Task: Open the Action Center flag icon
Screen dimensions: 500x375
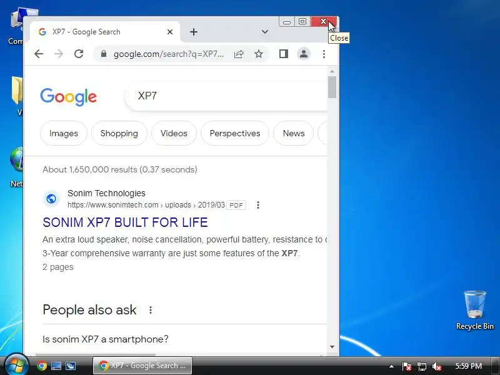Action: tap(406, 366)
